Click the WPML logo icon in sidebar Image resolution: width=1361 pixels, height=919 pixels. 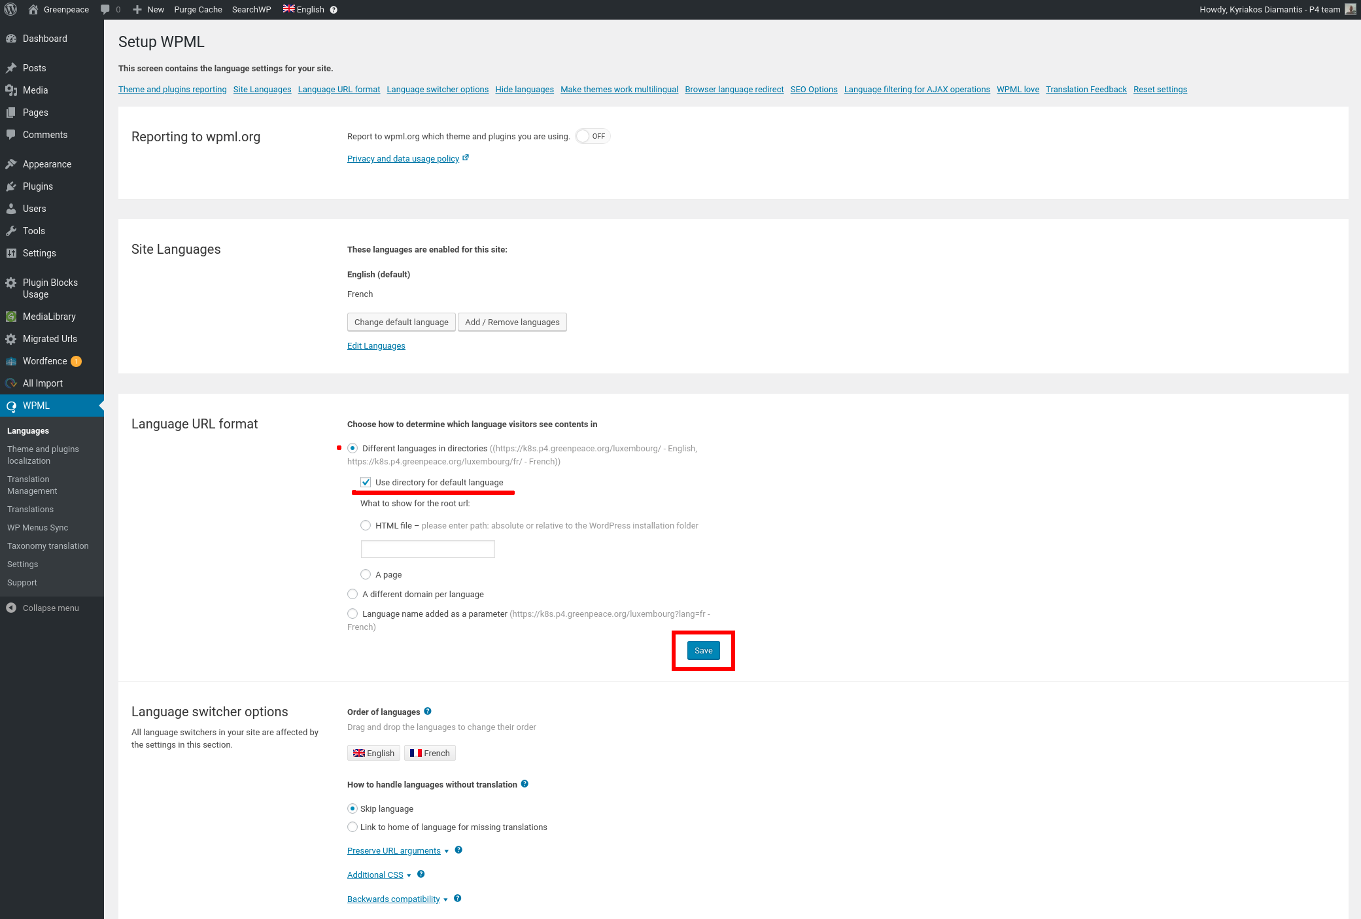[11, 406]
